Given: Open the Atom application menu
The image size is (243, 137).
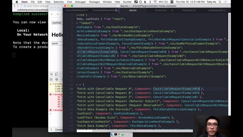Looking at the screenshot, I should click(24, 2).
